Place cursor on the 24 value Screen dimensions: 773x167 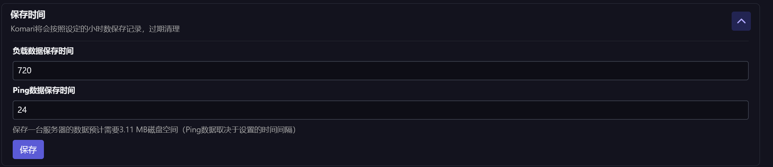pyautogui.click(x=22, y=110)
